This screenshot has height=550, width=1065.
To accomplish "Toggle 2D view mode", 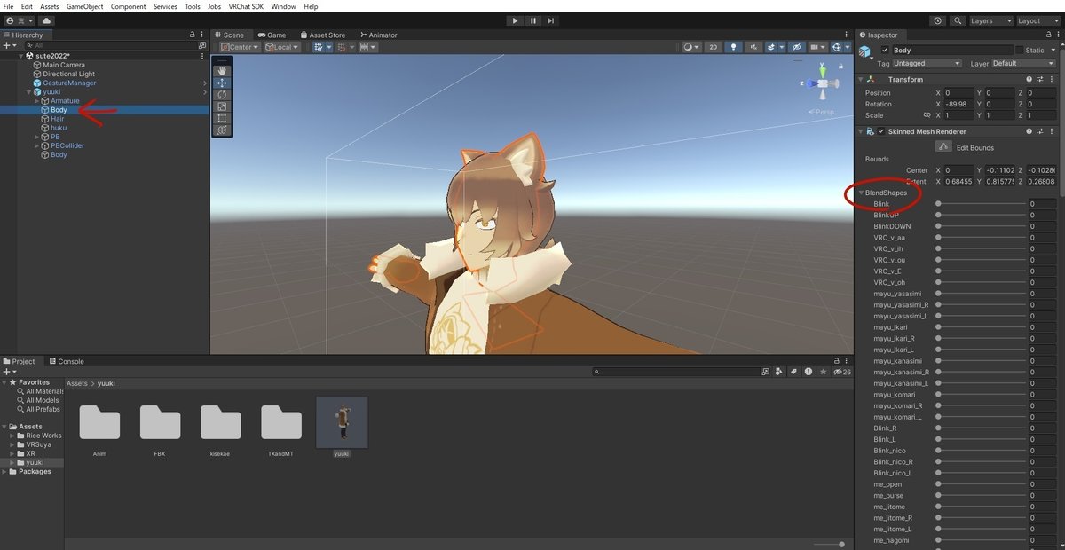I will coord(712,47).
